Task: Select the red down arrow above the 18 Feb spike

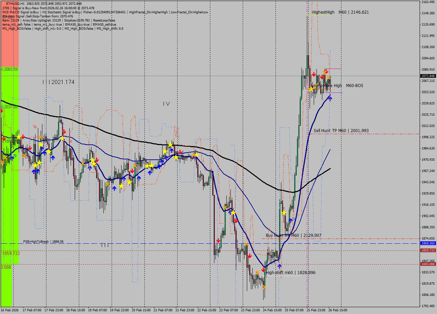Action: (x=64, y=131)
